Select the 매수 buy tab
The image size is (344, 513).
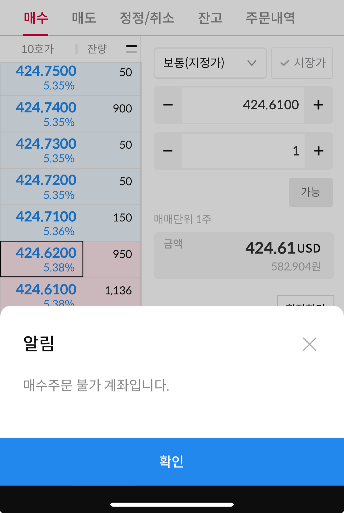36,18
